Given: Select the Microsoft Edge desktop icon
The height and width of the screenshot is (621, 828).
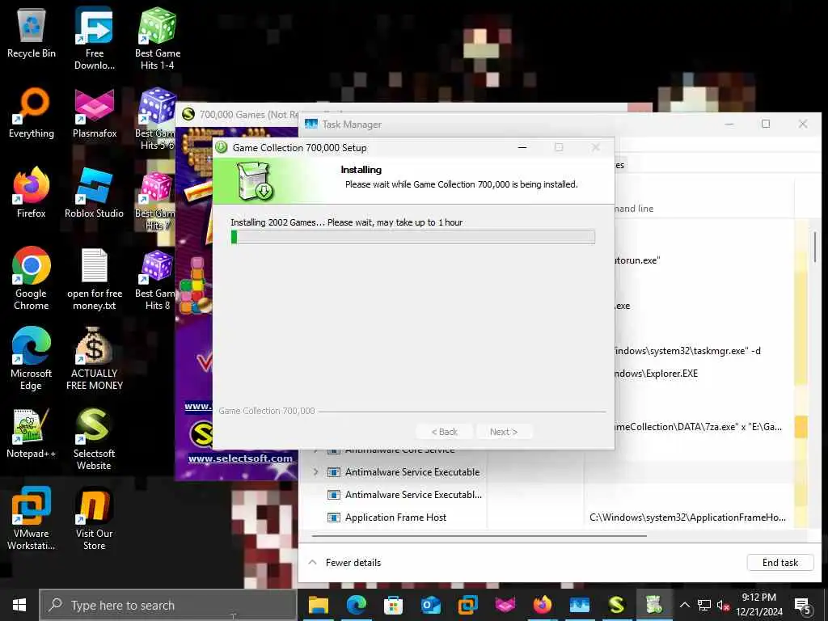Looking at the screenshot, I should pyautogui.click(x=32, y=358).
